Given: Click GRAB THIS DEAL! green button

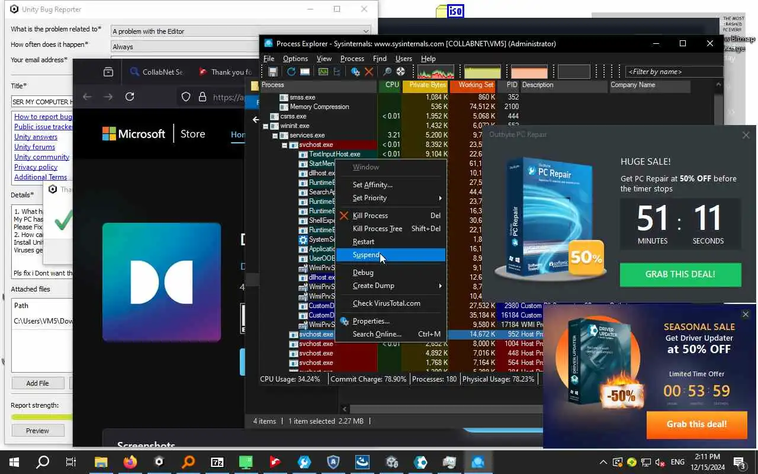Looking at the screenshot, I should point(680,274).
